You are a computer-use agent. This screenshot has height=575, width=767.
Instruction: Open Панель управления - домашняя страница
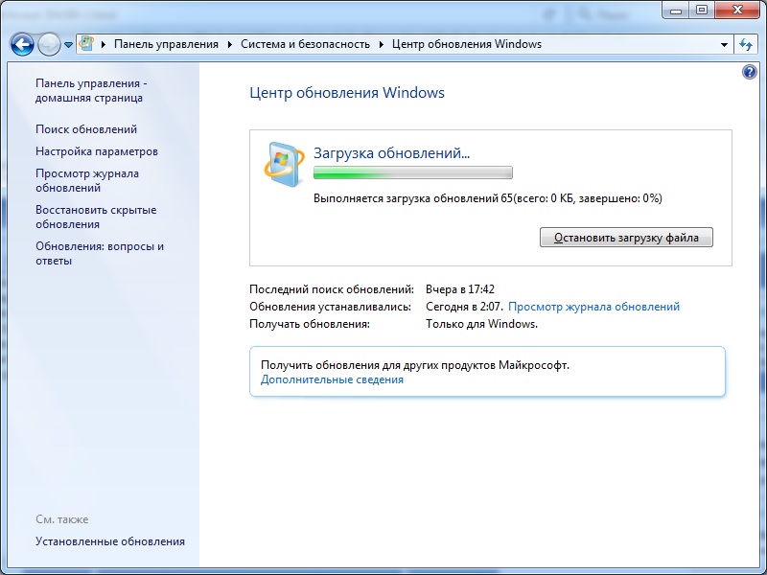pyautogui.click(x=91, y=90)
